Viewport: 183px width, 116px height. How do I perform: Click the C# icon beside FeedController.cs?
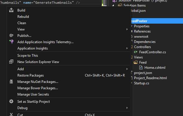[x=136, y=52]
